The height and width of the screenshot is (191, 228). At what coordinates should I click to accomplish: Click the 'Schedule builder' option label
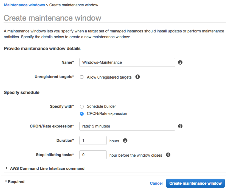pos(101,106)
